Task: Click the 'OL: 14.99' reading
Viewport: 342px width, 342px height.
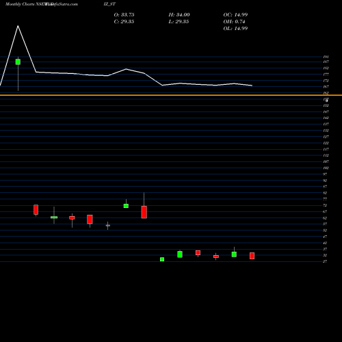Action: pos(235,29)
